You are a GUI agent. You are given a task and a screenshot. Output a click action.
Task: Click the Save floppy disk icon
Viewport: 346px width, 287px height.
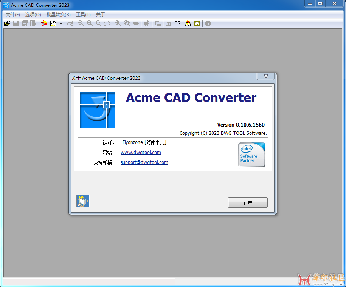pyautogui.click(x=16, y=23)
